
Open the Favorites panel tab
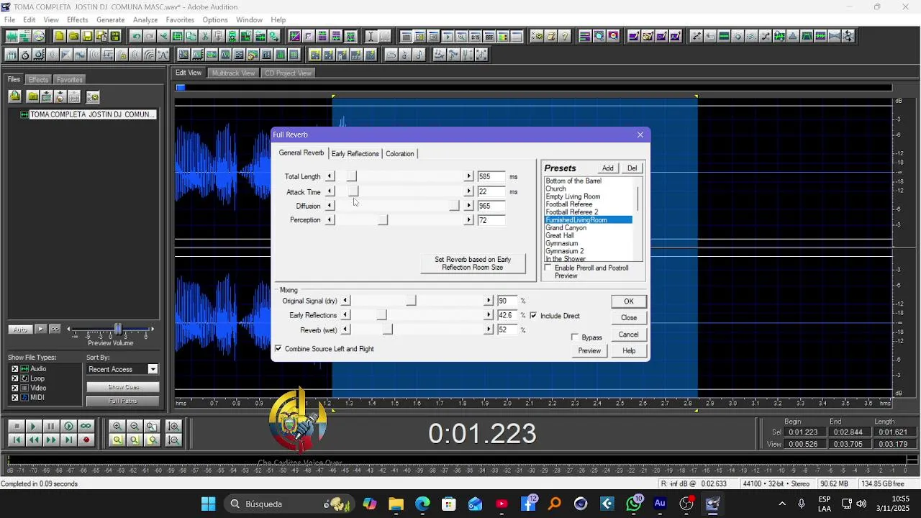tap(70, 80)
